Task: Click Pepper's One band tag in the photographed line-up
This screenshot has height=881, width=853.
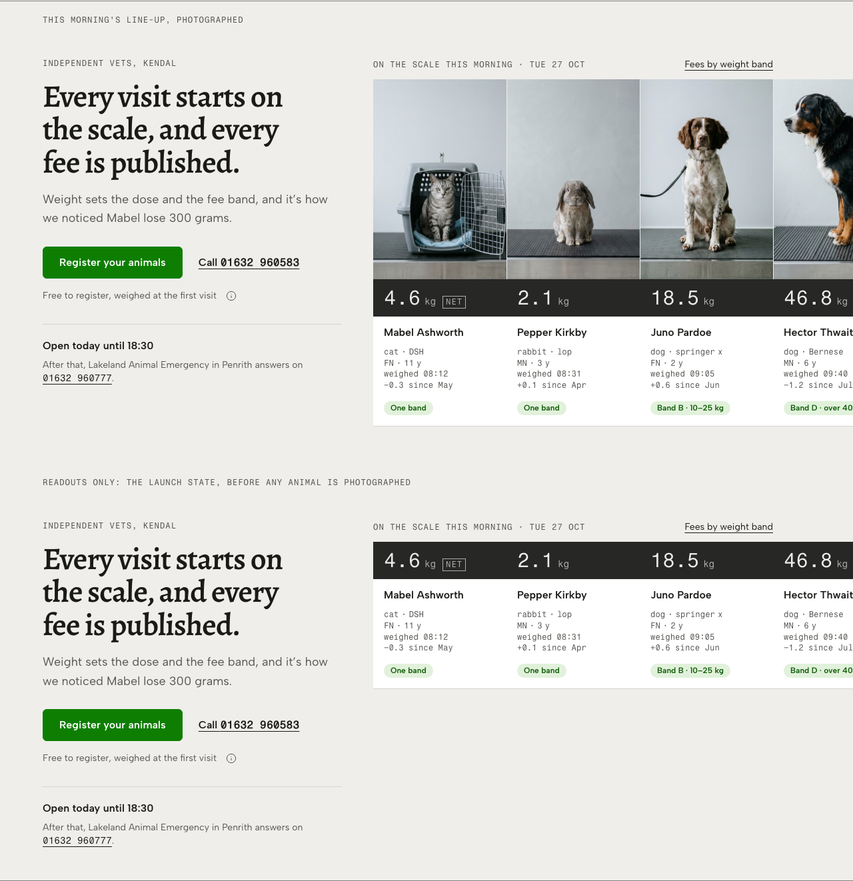Action: (542, 408)
